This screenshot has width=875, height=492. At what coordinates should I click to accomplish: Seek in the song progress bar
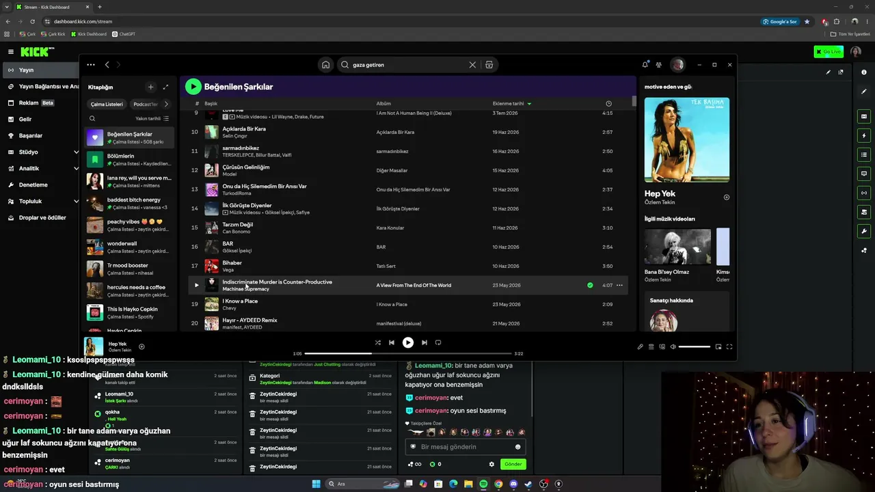(408, 353)
